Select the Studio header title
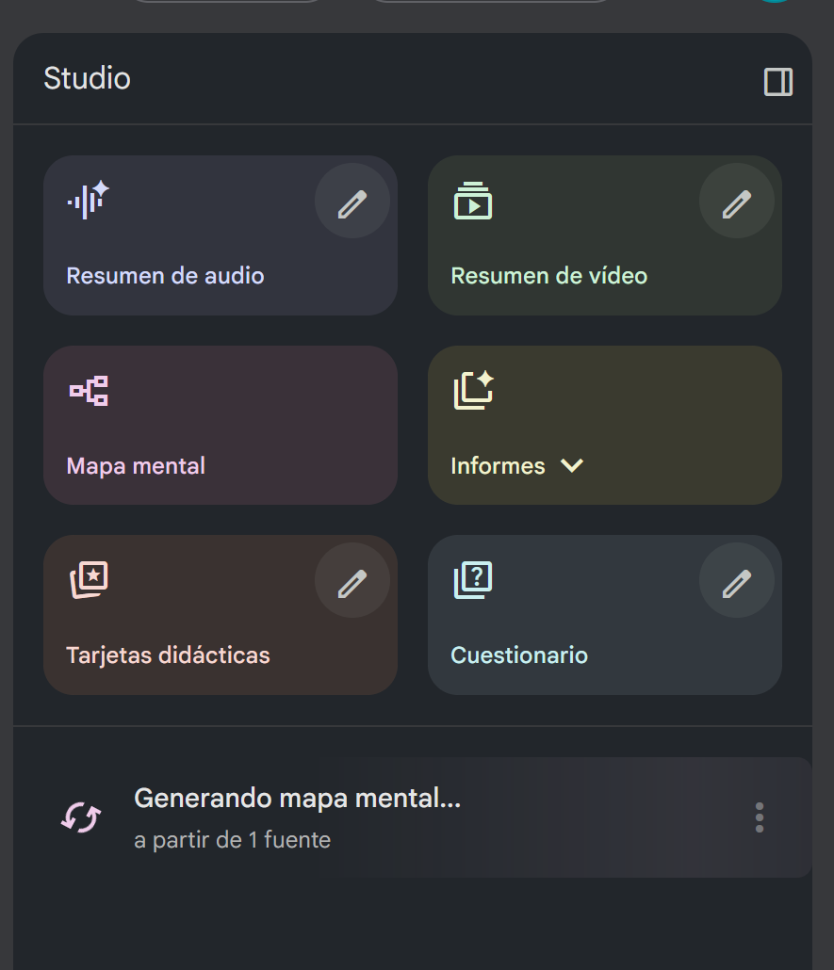Image resolution: width=834 pixels, height=970 pixels. (x=87, y=79)
